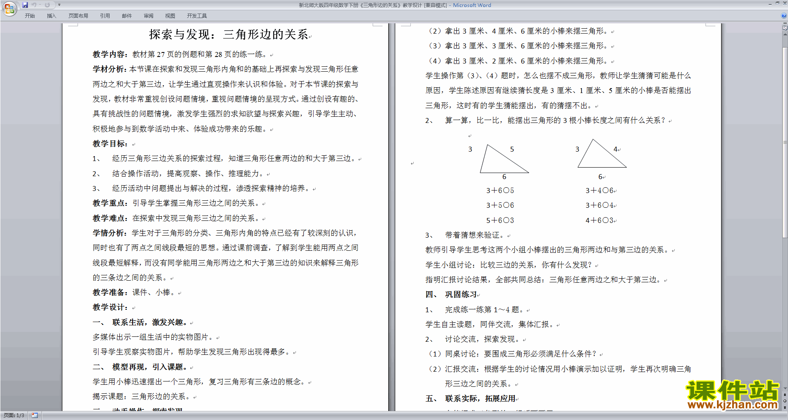Open the 引用 ribbon tab
This screenshot has width=788, height=420.
pos(105,16)
